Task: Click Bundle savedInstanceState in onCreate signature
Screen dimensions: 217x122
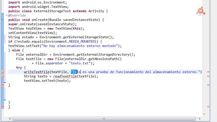Action: (74, 20)
